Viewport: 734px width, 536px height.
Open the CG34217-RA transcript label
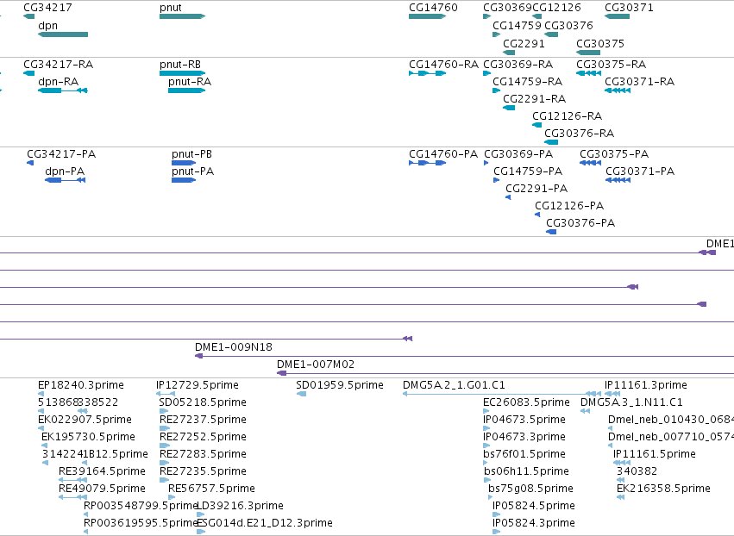tap(58, 64)
